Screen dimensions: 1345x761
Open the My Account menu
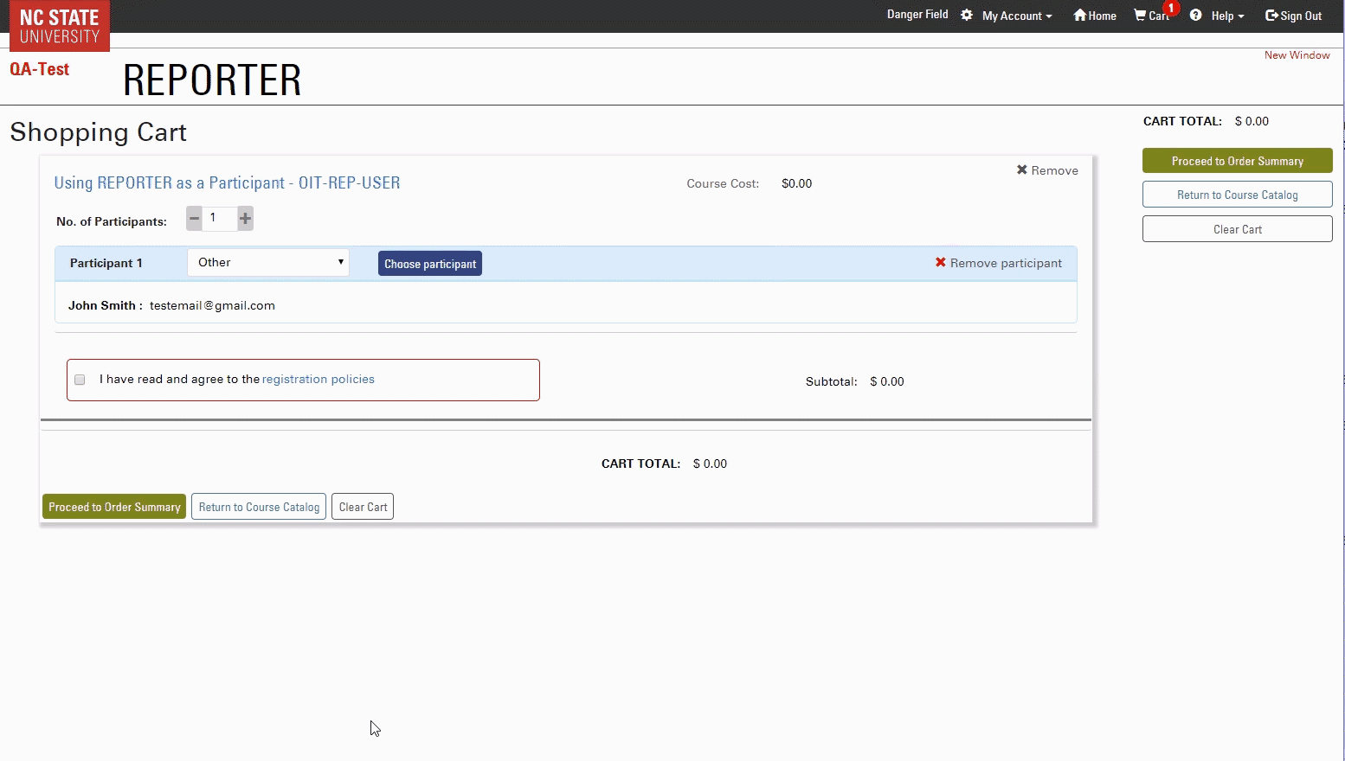(x=1017, y=16)
